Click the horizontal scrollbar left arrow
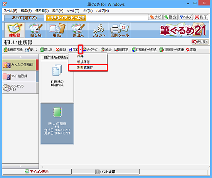 [x=42, y=166]
